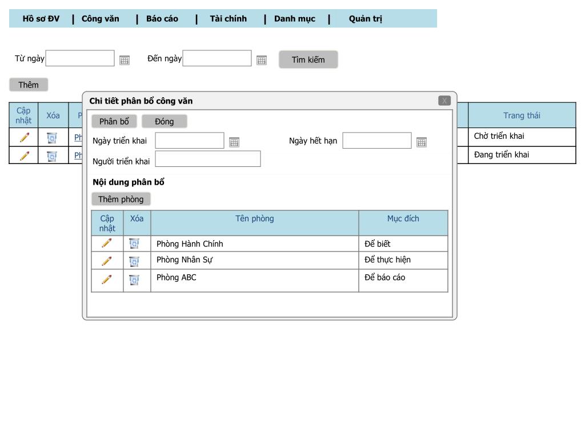The width and height of the screenshot is (585, 439).
Task: Click the Phân bổ button
Action: (x=114, y=121)
